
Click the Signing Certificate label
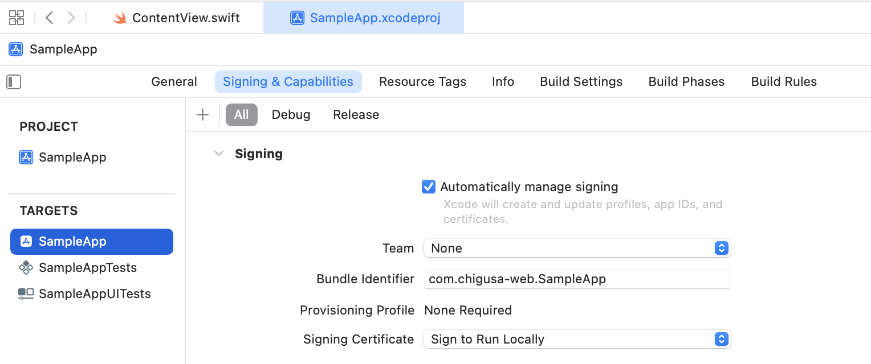tap(359, 340)
